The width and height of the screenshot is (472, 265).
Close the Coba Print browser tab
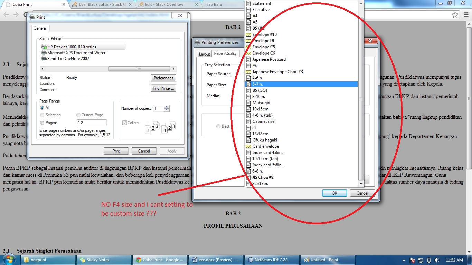[x=64, y=4]
